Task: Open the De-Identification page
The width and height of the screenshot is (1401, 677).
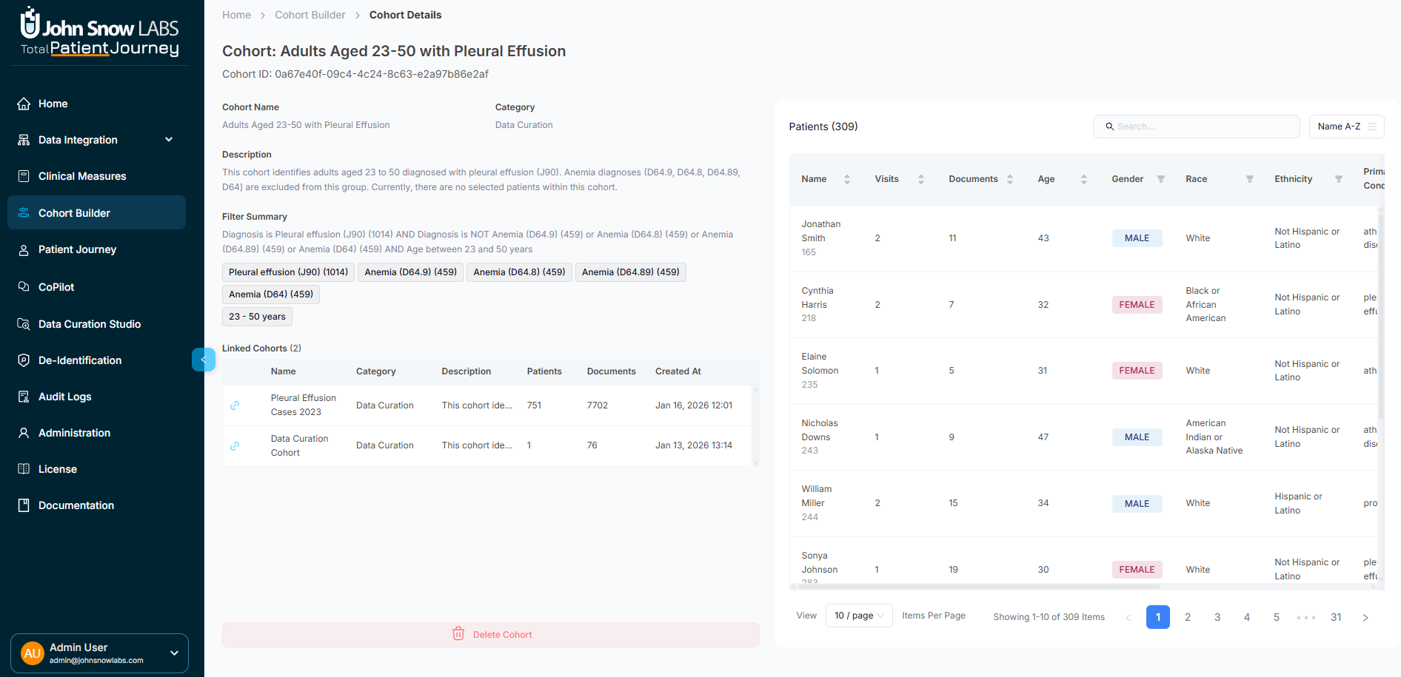Action: click(79, 360)
